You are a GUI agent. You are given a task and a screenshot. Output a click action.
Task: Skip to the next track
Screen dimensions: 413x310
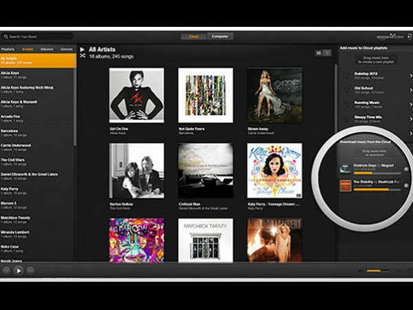click(x=30, y=271)
